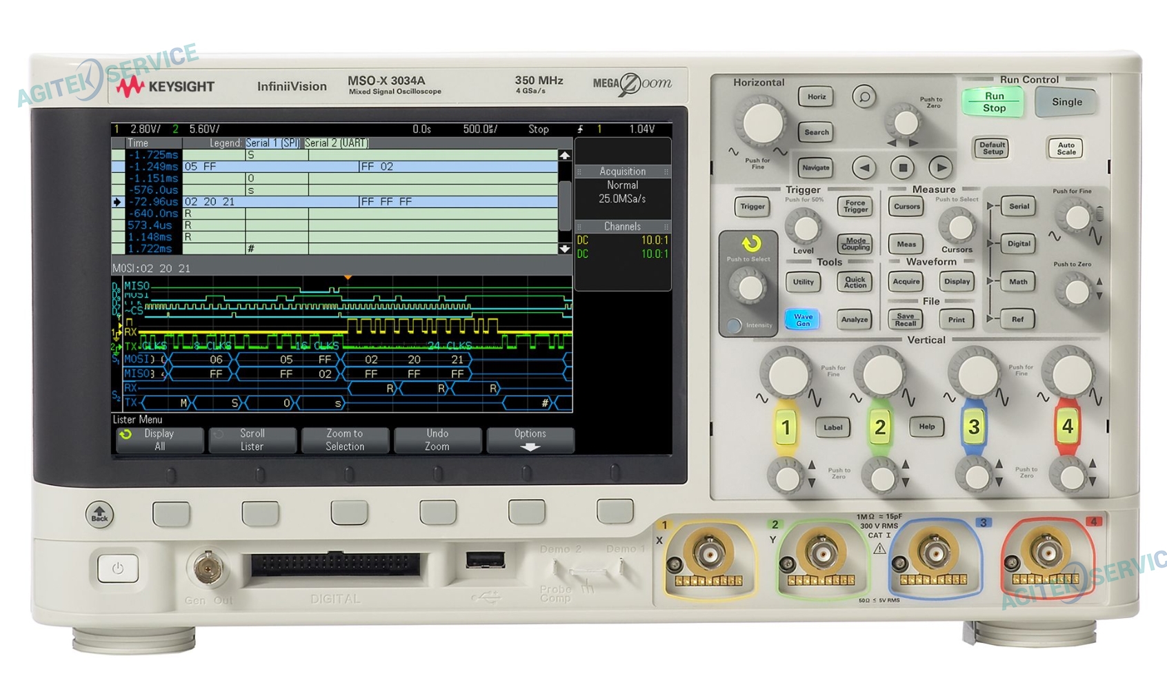Select the Zoom to Selection softkey label
Viewport: 1167px width, 678px height.
[345, 440]
